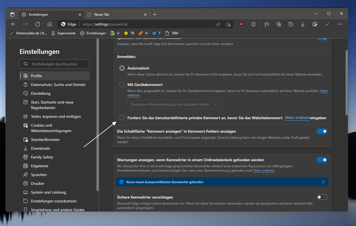Image resolution: width=356 pixels, height=226 pixels.
Task: Open Datenschutz, Suche und Dienste section
Action: (55, 85)
